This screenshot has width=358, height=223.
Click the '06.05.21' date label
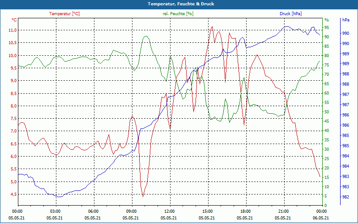321,218
